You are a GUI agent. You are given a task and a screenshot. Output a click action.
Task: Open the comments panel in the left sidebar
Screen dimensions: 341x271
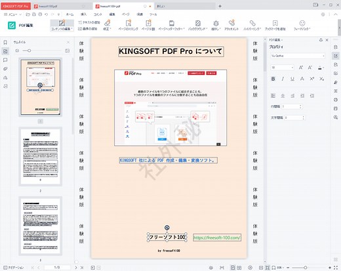point(5,60)
